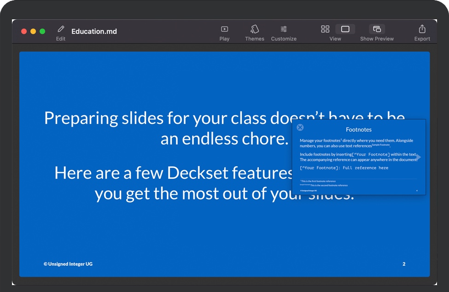The width and height of the screenshot is (449, 292).
Task: Toggle the Show Preview window
Action: coord(377,29)
